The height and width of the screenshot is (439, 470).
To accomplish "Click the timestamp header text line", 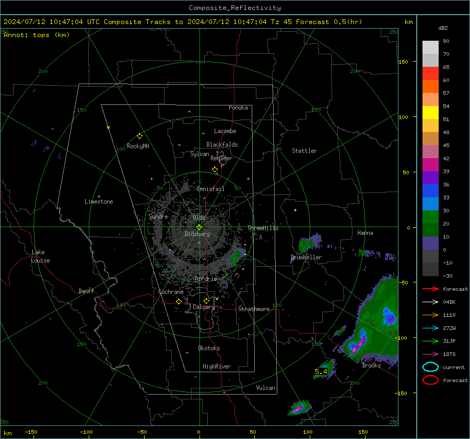I will coord(183,22).
